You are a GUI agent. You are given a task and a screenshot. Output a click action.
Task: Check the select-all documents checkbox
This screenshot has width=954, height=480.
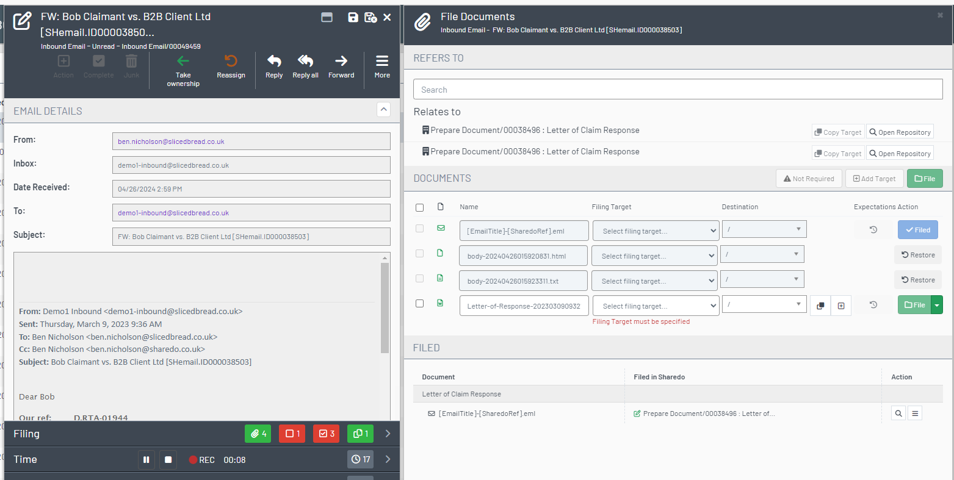(x=419, y=207)
